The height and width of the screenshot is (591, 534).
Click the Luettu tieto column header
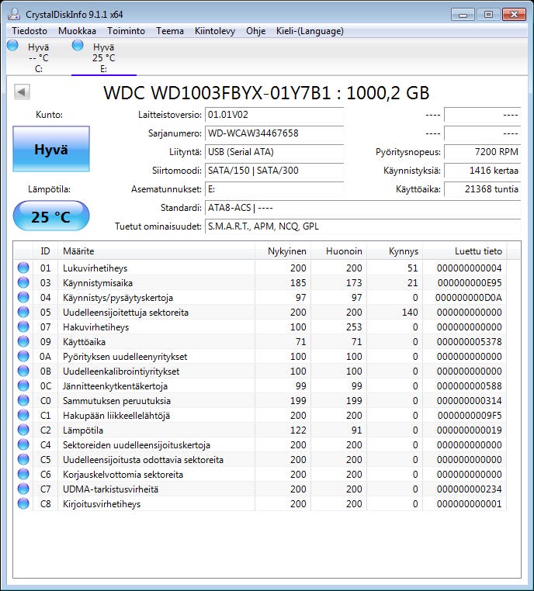point(465,251)
